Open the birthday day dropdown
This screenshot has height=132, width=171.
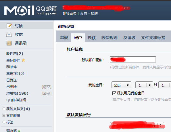pyautogui.click(x=165, y=85)
